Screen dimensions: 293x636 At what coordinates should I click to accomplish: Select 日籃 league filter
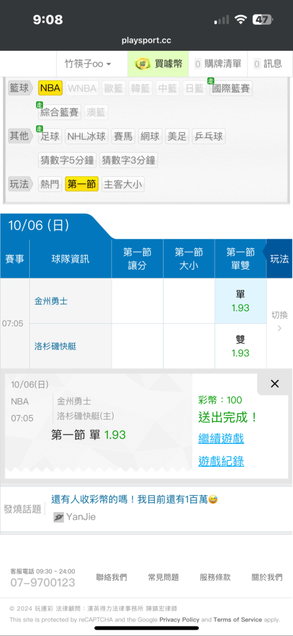pos(194,88)
